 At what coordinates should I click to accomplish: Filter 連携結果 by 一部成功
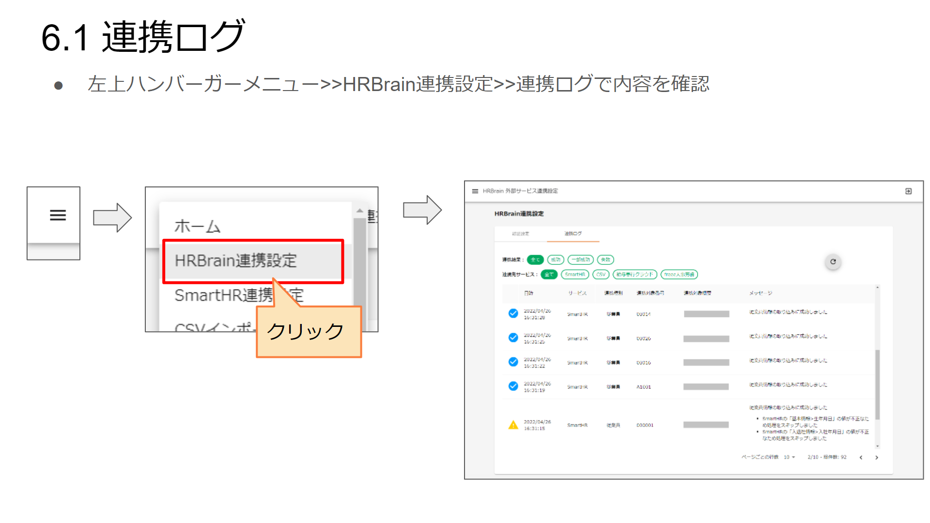(580, 260)
